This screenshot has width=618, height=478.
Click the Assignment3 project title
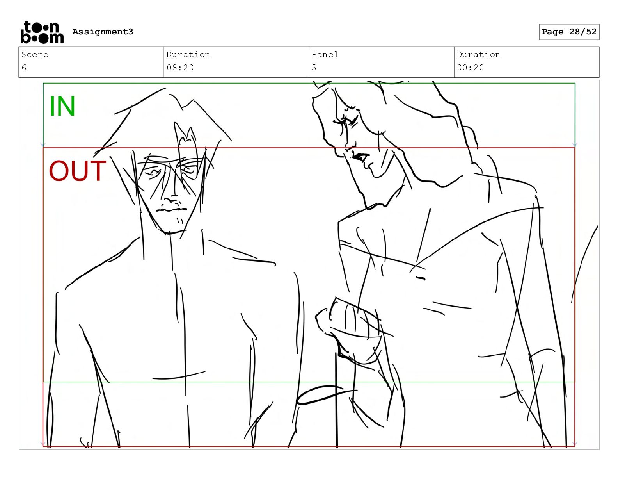103,32
